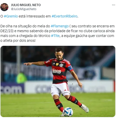Click the tweet's last line 'o atleta por dois anos!'
Viewport: 116px width, 118px height.
[18, 41]
